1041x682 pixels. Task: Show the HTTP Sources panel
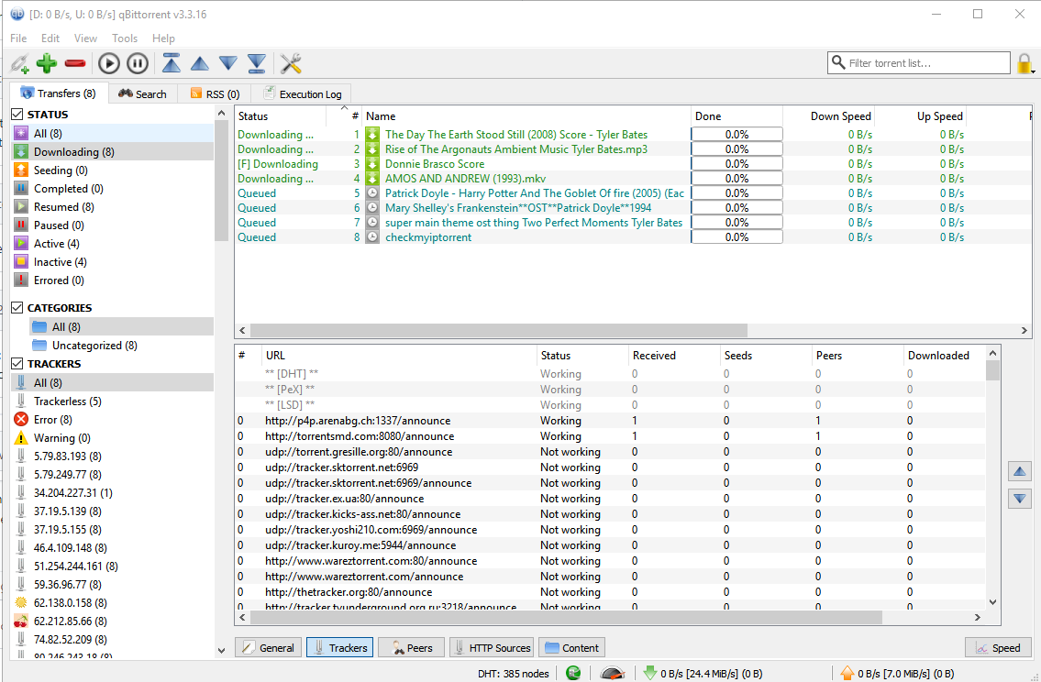coord(492,648)
